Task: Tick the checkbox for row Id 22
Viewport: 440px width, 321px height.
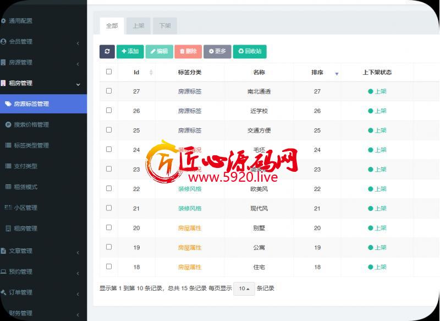Action: (x=109, y=188)
